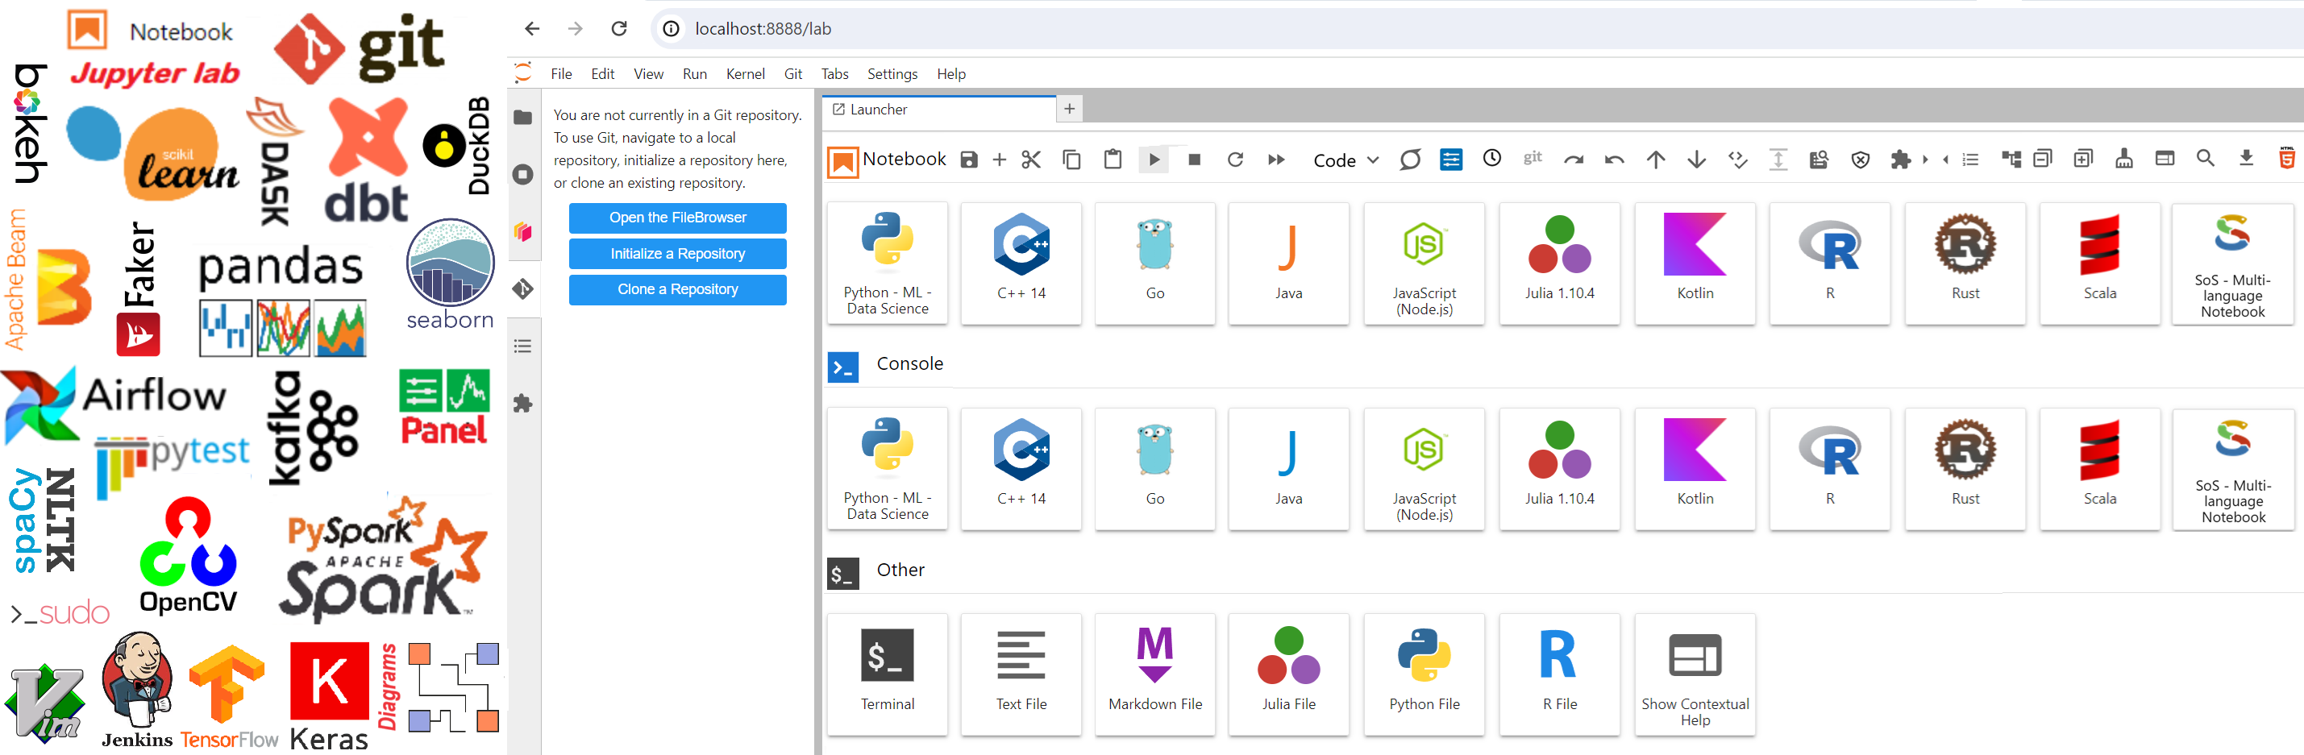The image size is (2304, 755).
Task: Open the Settings menu
Action: click(x=892, y=74)
